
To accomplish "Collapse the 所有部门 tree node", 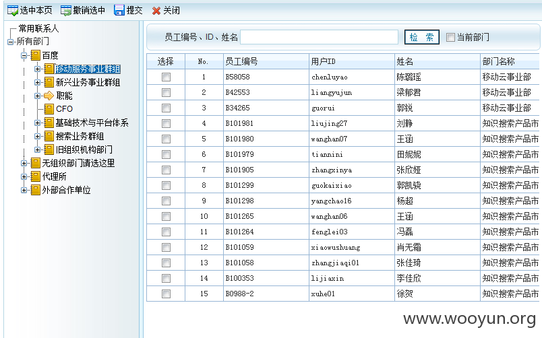I will (10, 42).
